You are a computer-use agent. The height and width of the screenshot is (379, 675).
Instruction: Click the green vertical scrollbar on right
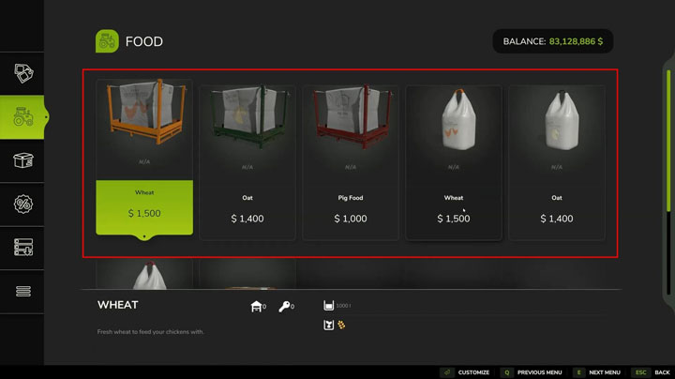point(668,141)
